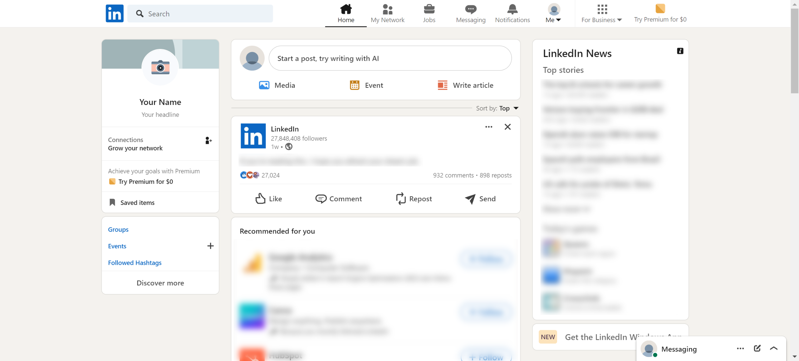Viewport: 799px width, 361px height.
Task: Click the LinkedIn News info icon
Action: click(x=680, y=51)
